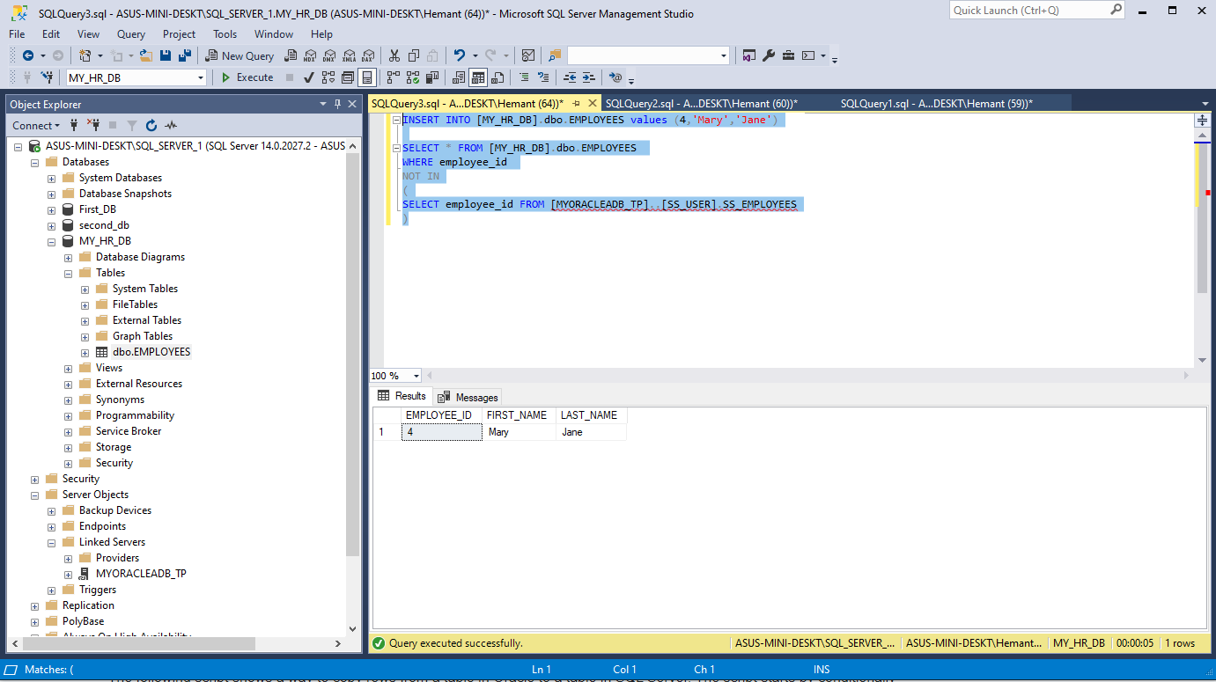This screenshot has height=682, width=1216.
Task: Toggle IntelliSense Enabled button
Action: [366, 77]
